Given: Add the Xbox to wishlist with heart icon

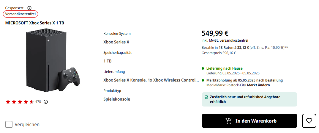Looking at the screenshot, I should [309, 121].
